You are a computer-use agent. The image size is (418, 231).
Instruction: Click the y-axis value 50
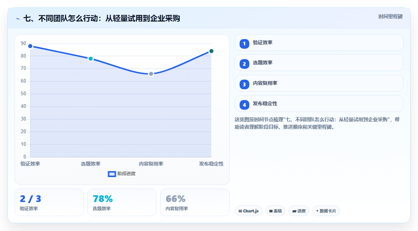click(x=24, y=94)
